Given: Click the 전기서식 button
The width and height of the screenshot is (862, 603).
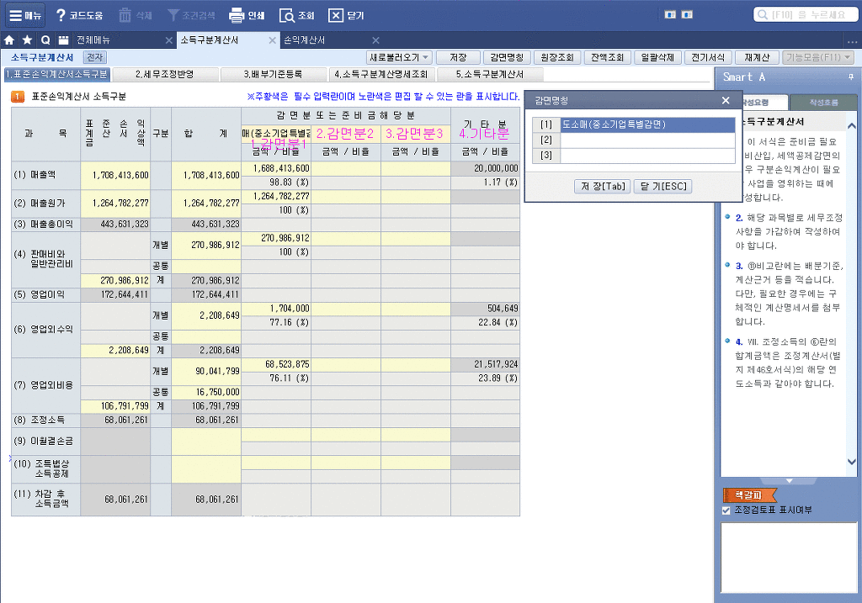Looking at the screenshot, I should (708, 57).
